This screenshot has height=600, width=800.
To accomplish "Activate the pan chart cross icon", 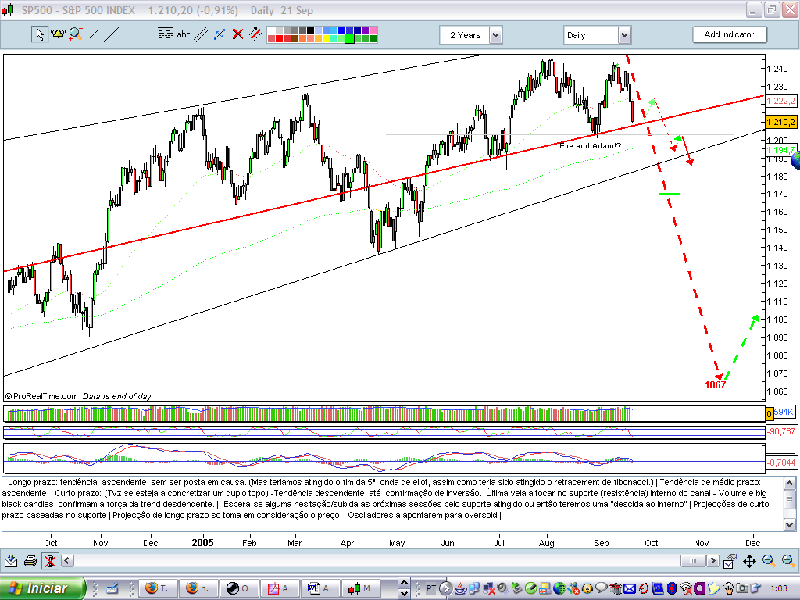I will 749,560.
